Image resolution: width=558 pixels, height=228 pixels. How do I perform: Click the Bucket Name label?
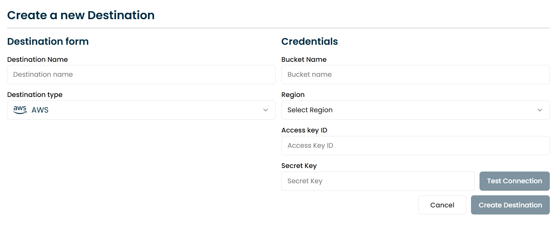pos(304,59)
